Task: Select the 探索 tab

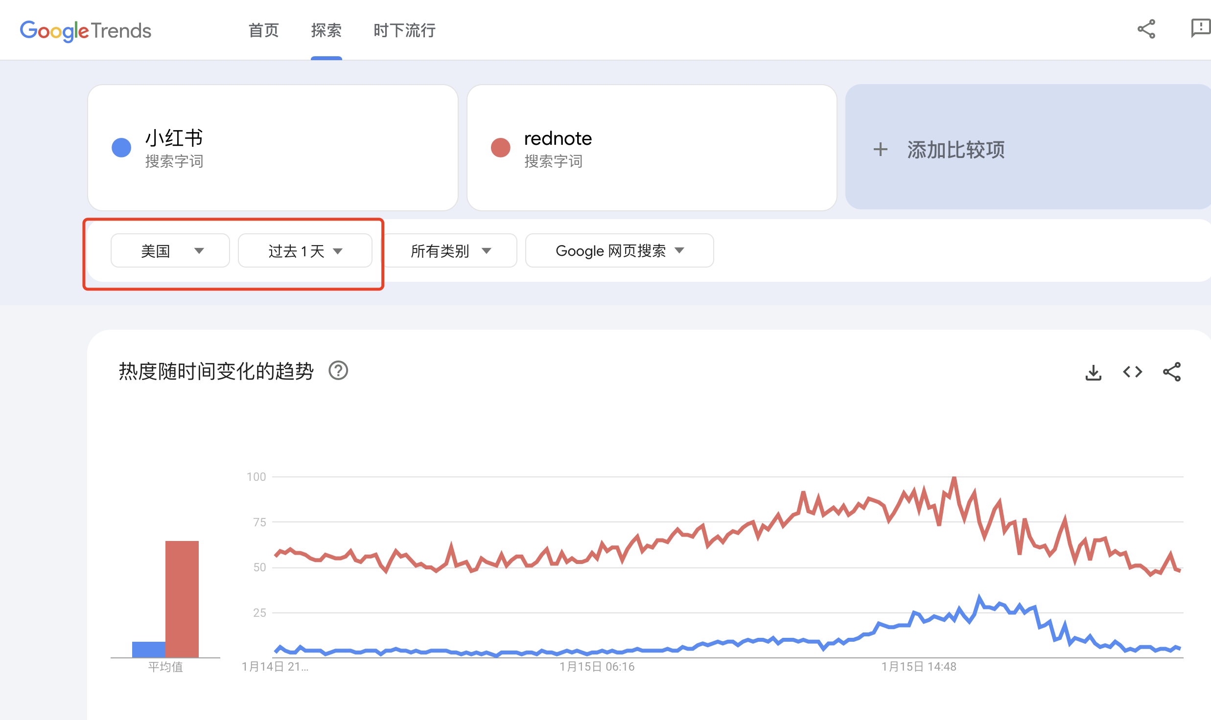Action: [326, 30]
